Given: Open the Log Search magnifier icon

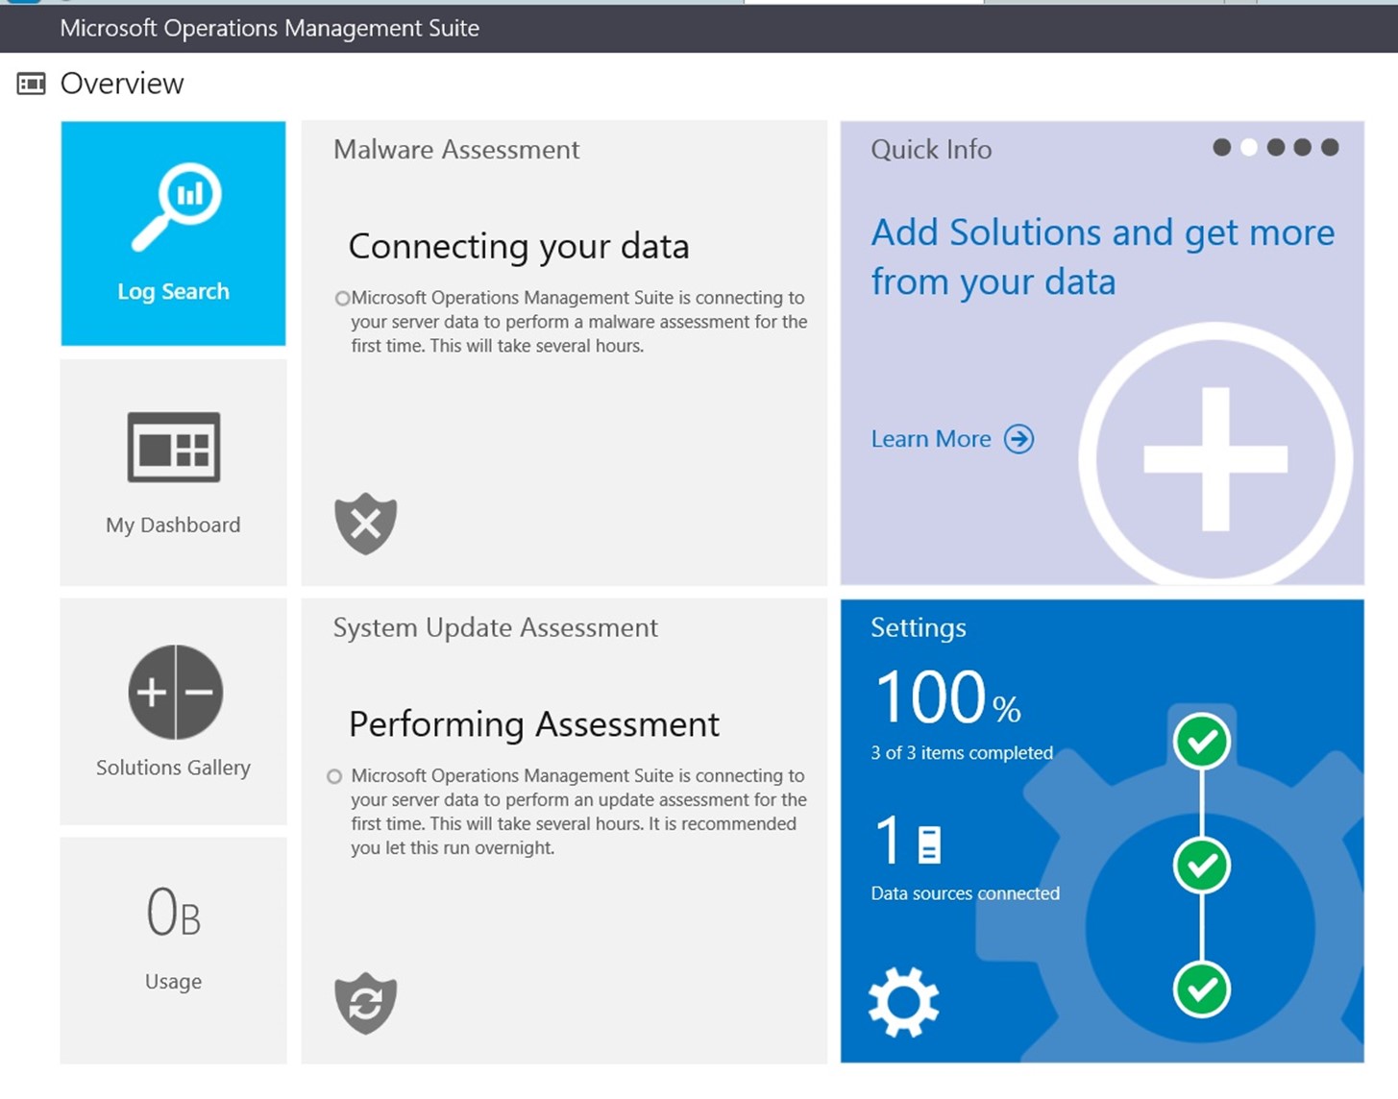Looking at the screenshot, I should coord(176,208).
